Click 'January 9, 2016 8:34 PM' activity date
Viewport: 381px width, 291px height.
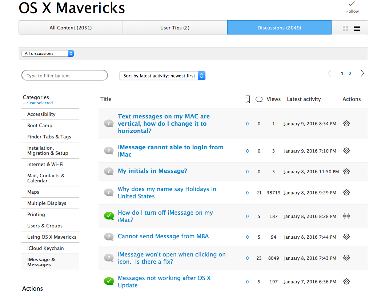pyautogui.click(x=310, y=124)
